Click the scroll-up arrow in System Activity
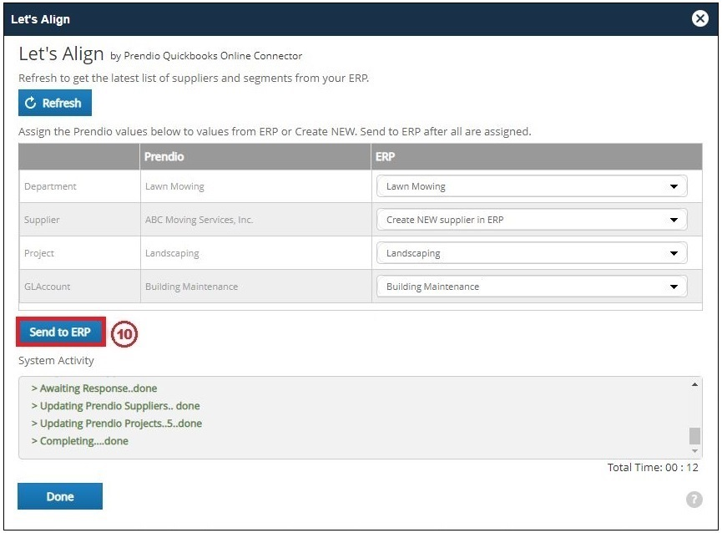 point(693,383)
